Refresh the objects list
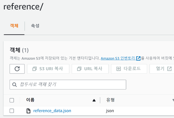174x118 pixels. coord(17,69)
